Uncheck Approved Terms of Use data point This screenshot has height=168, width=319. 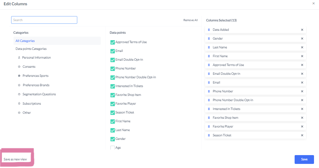click(113, 42)
